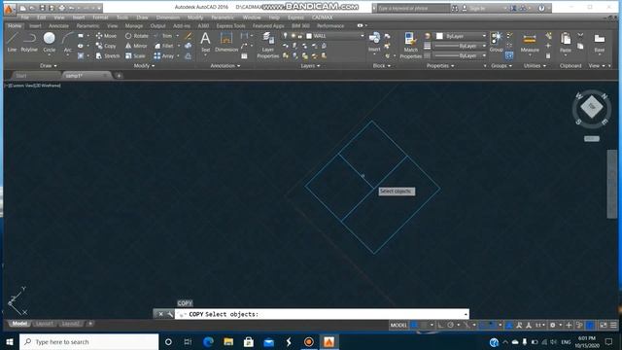Activate the Array command

(x=164, y=56)
